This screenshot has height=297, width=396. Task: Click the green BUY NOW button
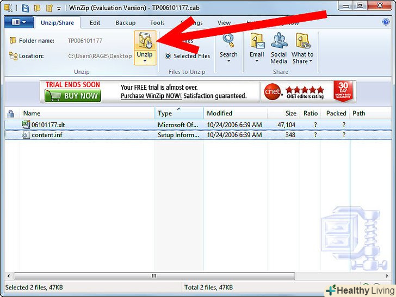[73, 96]
